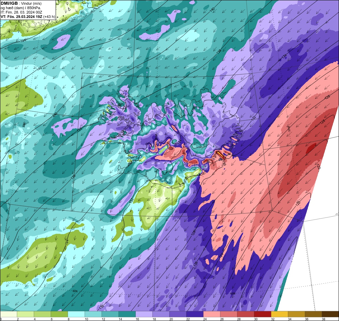This screenshot has width=339, height=321.
Task: Click the '(+43 h)' forecast offset text
Action: click(49, 17)
